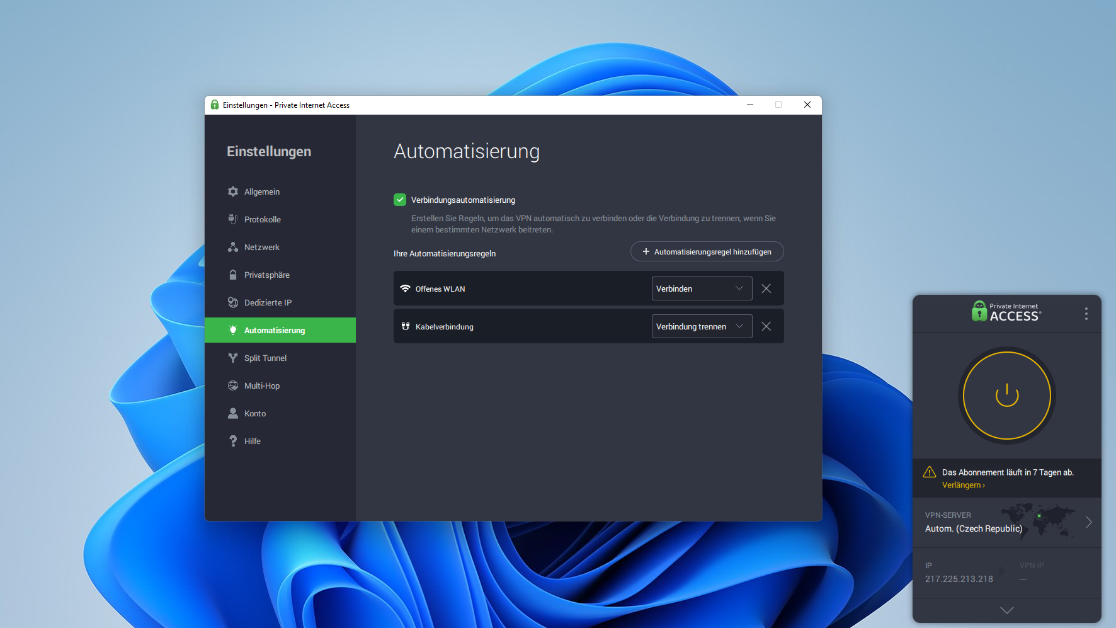Select the Automatisierung sidebar entry
This screenshot has width=1116, height=628.
(280, 330)
